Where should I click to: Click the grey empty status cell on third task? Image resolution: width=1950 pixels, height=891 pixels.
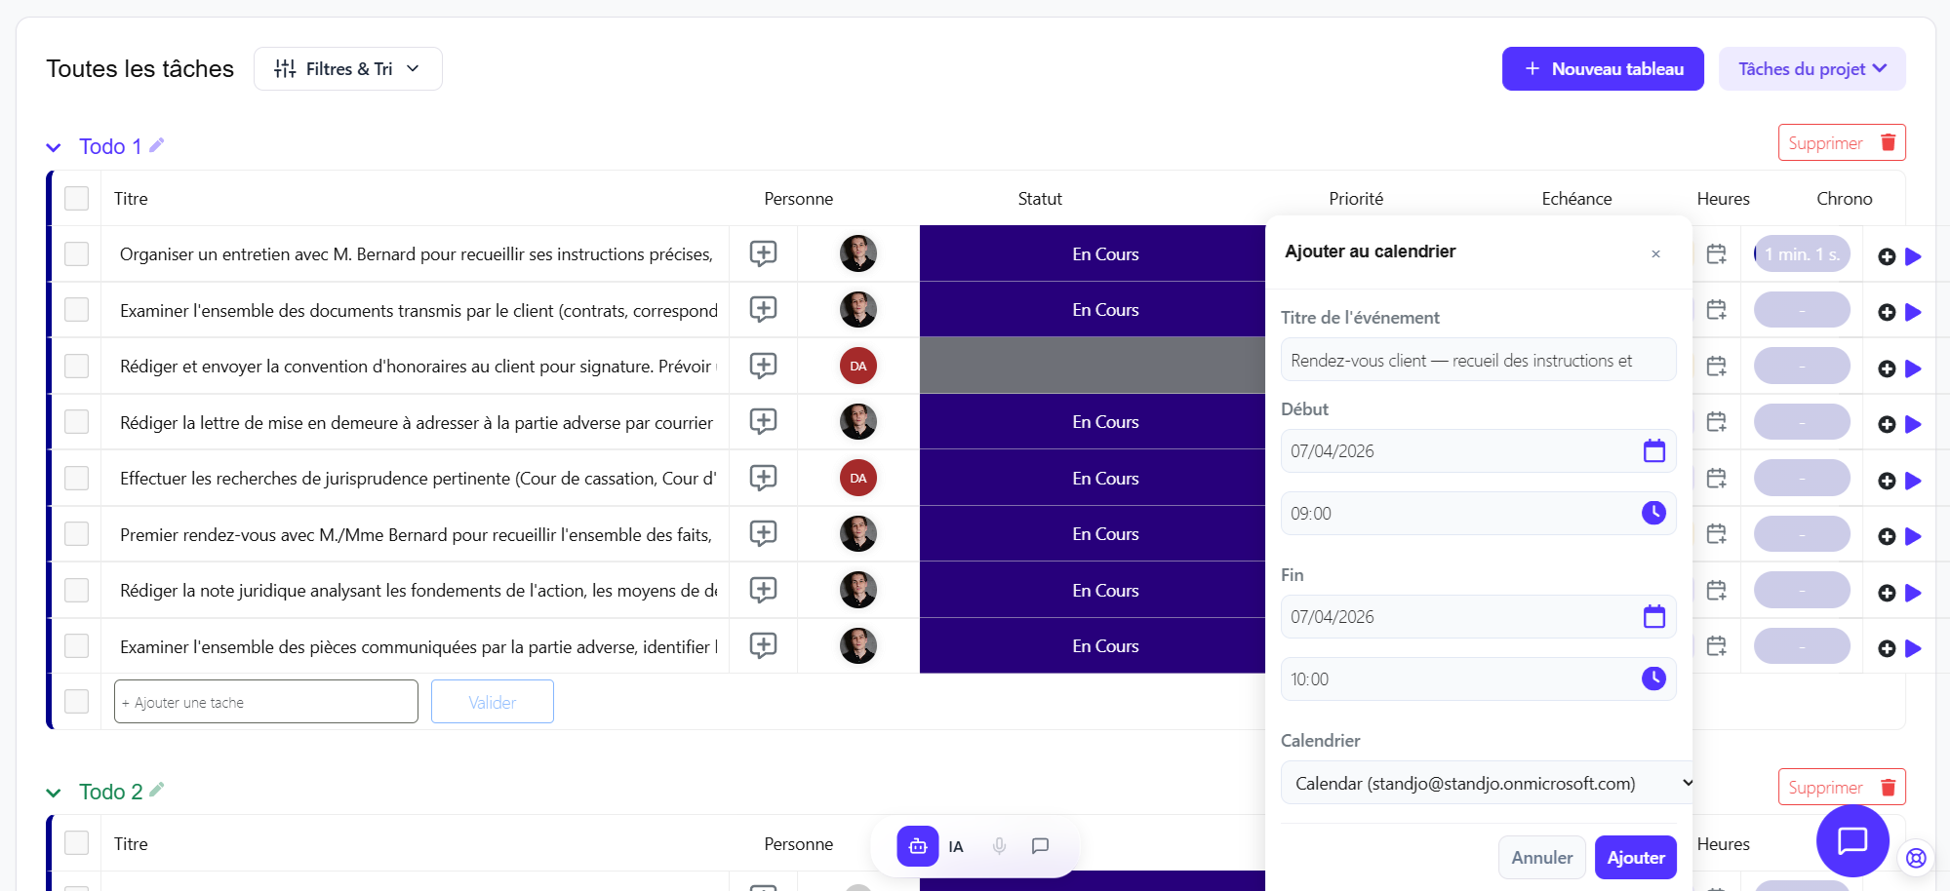click(1092, 367)
